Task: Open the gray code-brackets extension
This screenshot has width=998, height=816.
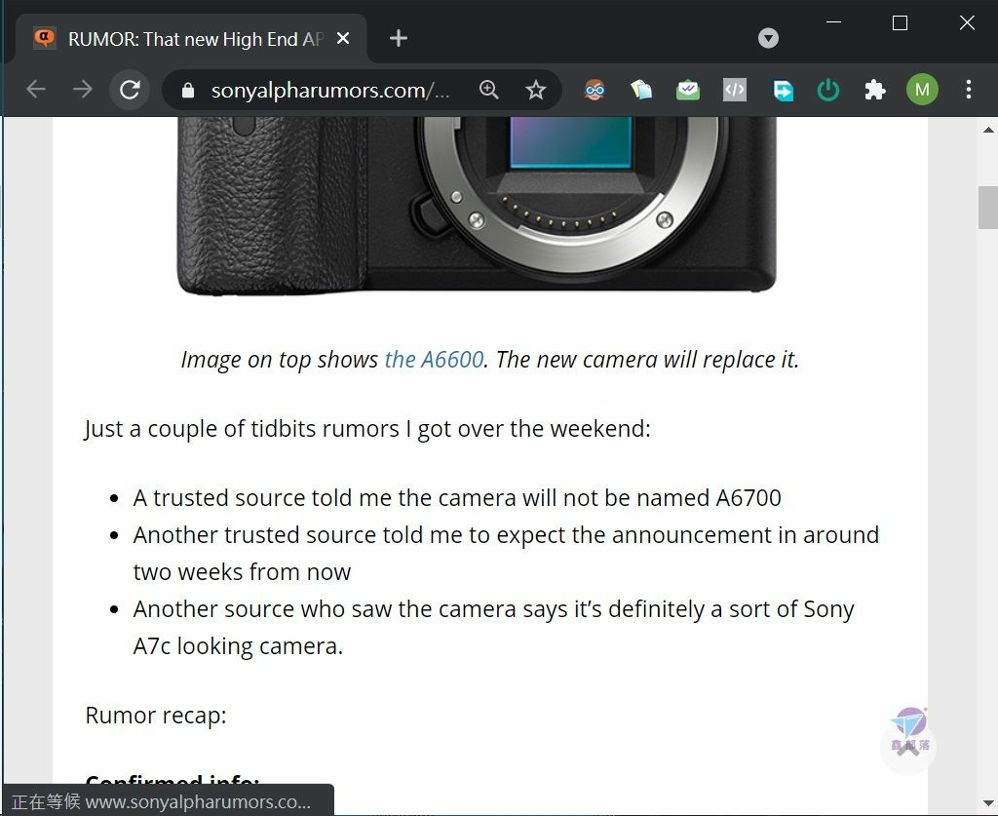Action: coord(735,90)
